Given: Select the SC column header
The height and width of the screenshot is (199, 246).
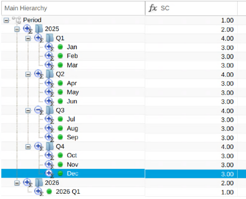Looking at the screenshot, I should point(191,8).
